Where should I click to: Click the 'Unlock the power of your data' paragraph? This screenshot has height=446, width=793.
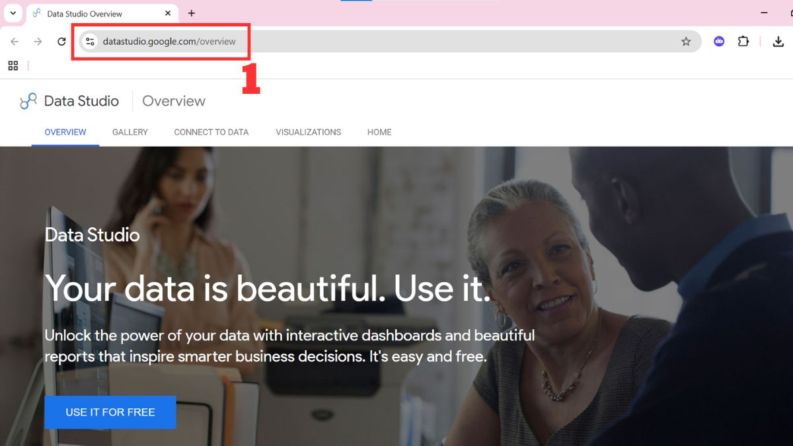(x=289, y=346)
